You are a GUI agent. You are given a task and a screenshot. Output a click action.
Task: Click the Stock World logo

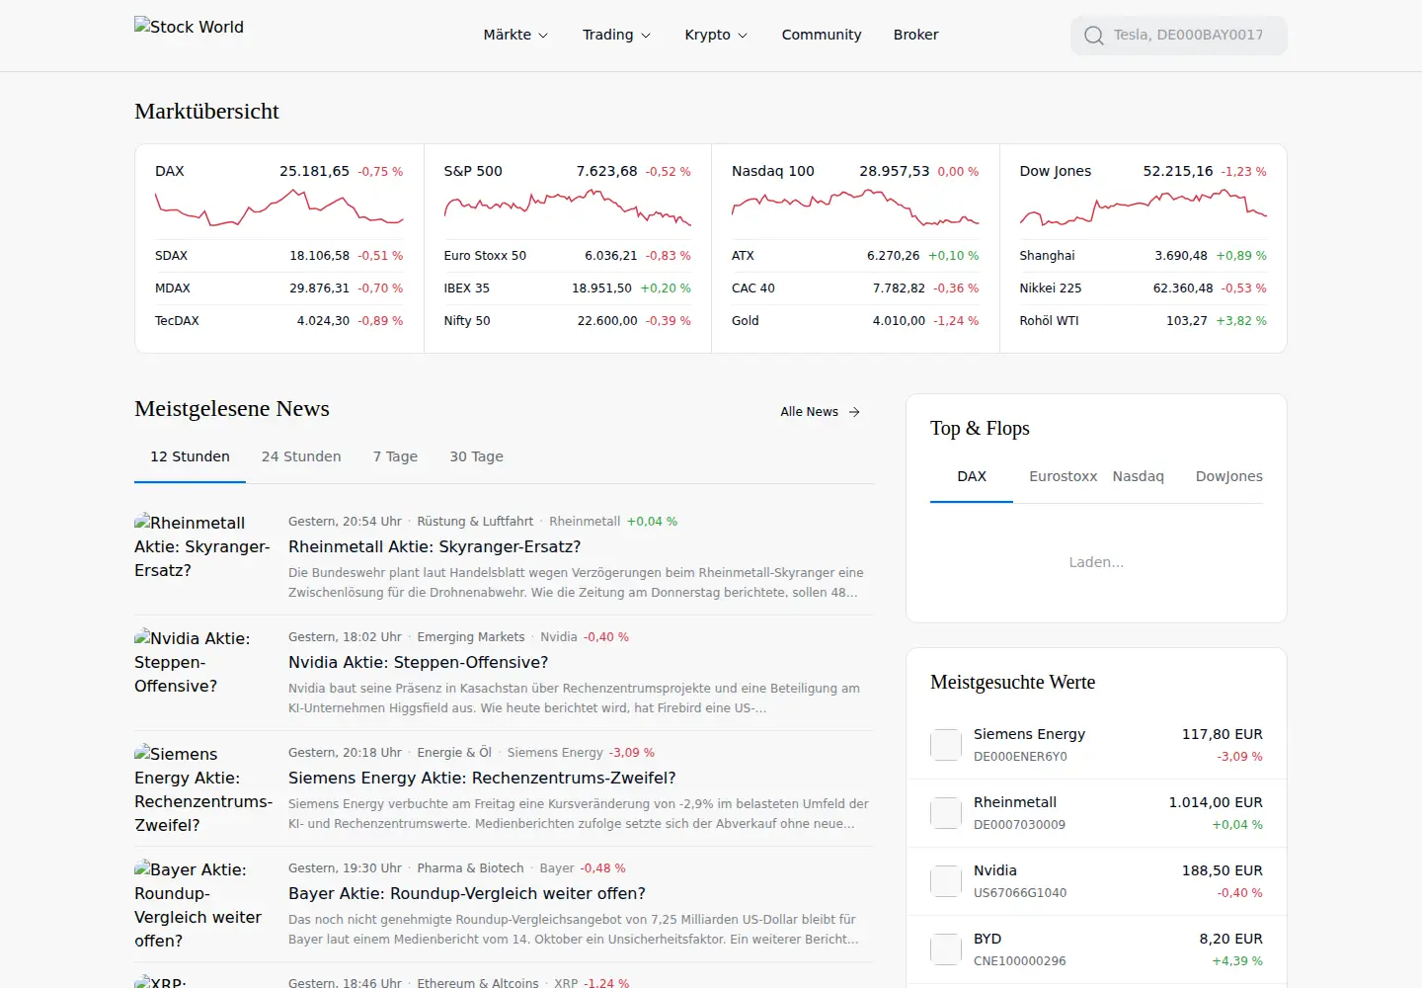189,27
